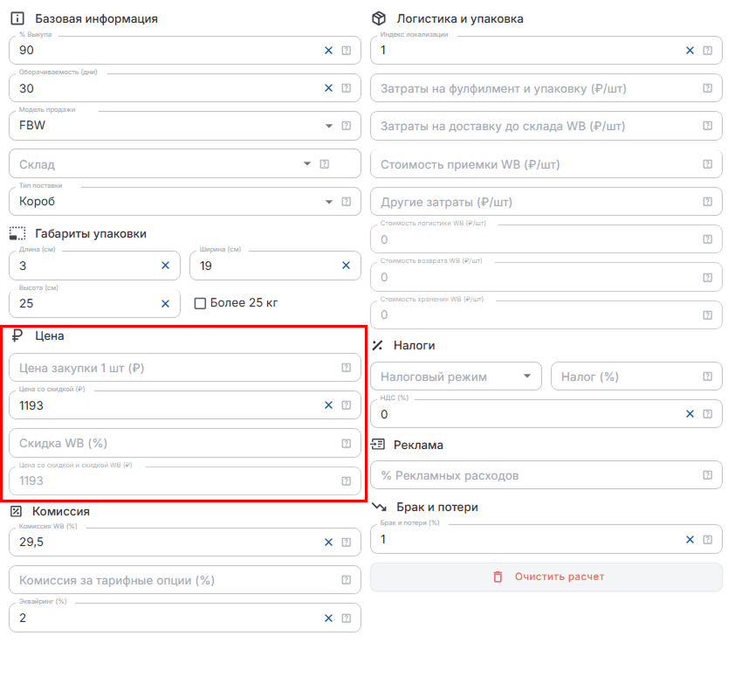Enable the Более 25 кг checkbox
This screenshot has height=684, width=735.
(200, 303)
